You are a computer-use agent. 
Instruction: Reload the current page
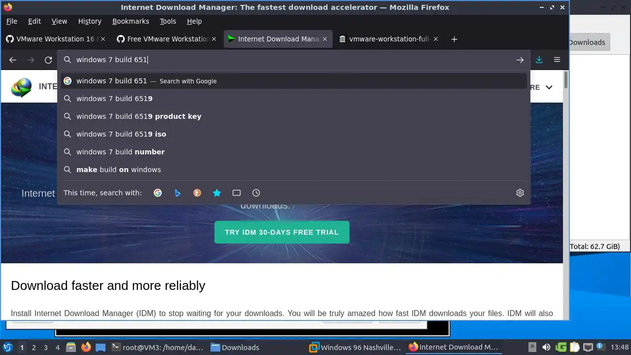click(48, 60)
